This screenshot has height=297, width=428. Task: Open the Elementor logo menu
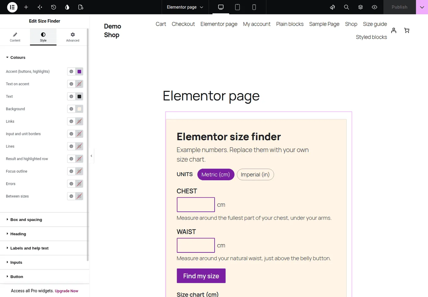(x=12, y=7)
